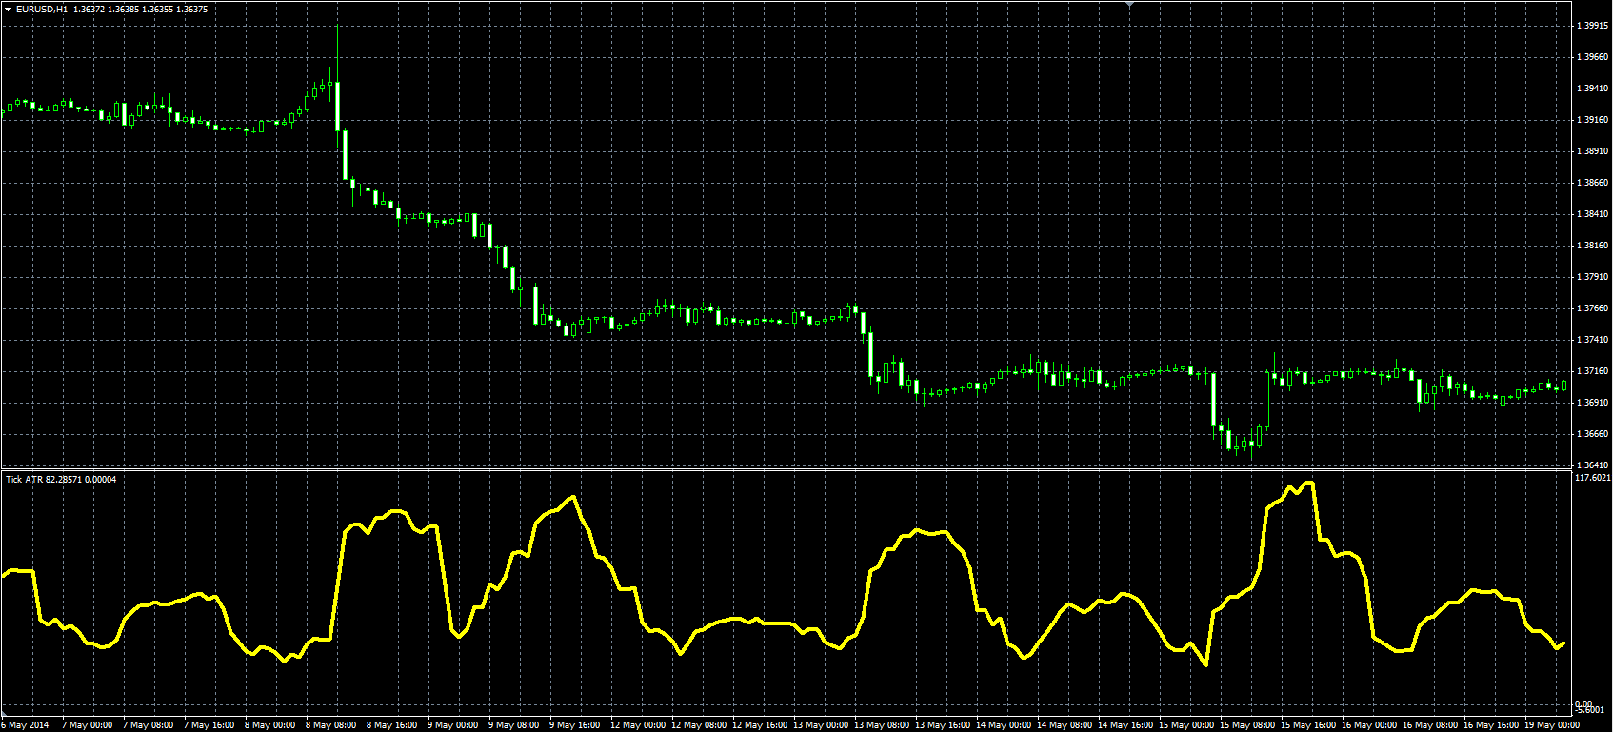Click the 12 May 08:00 time label
1613x732 pixels.
(x=699, y=725)
